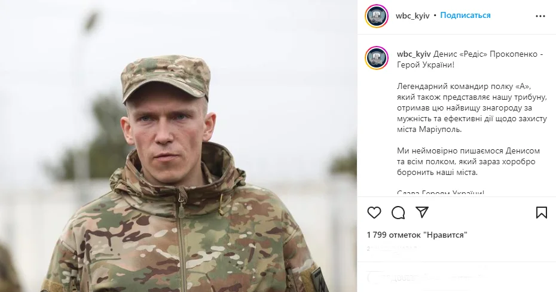Follow the account via Подписаться
Image resolution: width=556 pixels, height=292 pixels.
pos(465,16)
